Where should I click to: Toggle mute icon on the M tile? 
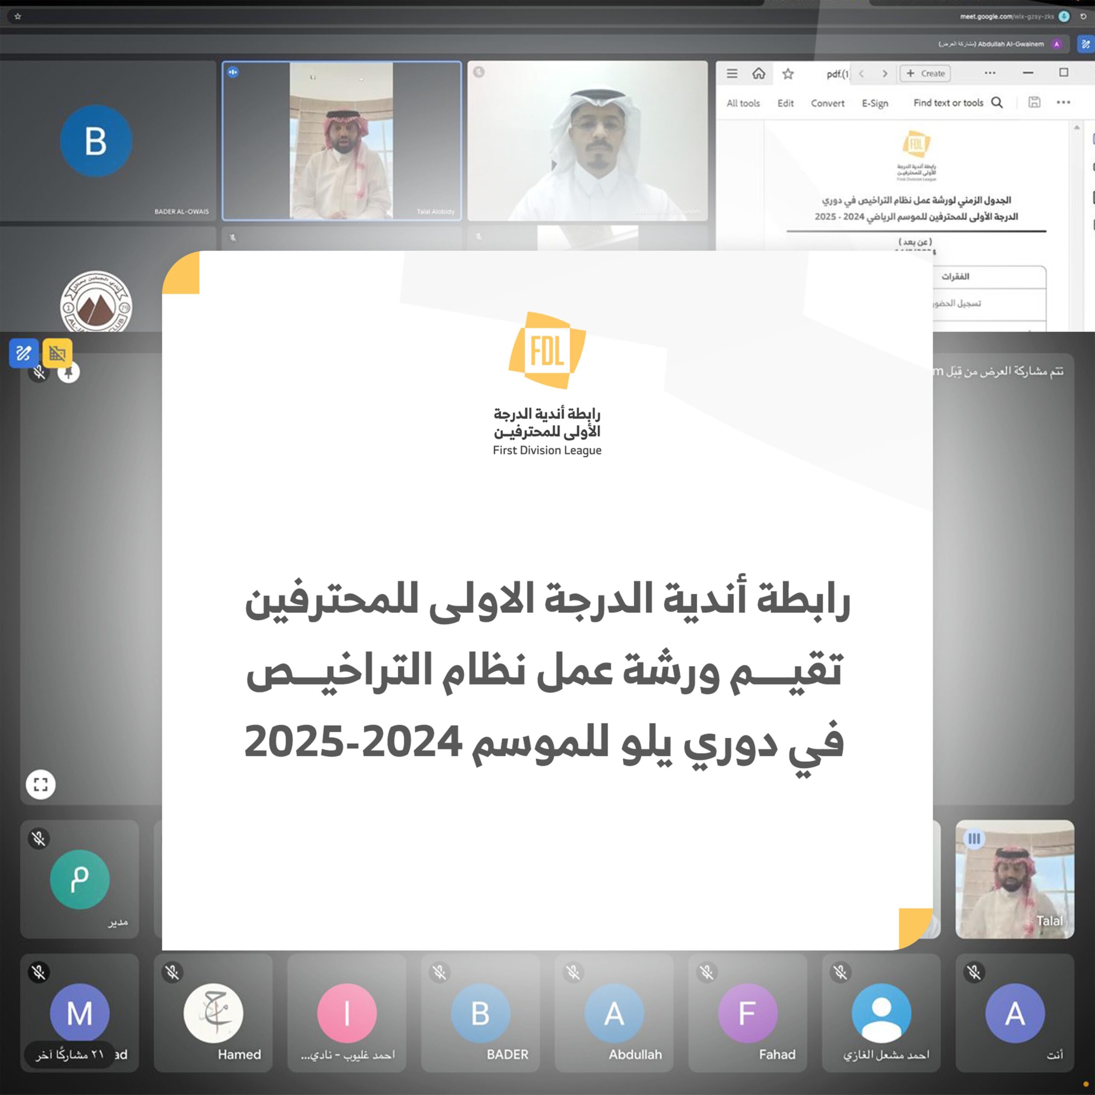[x=39, y=973]
